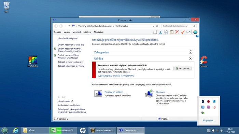
Task: Click the orange checkmark toolbar icon
Action: 183,32
